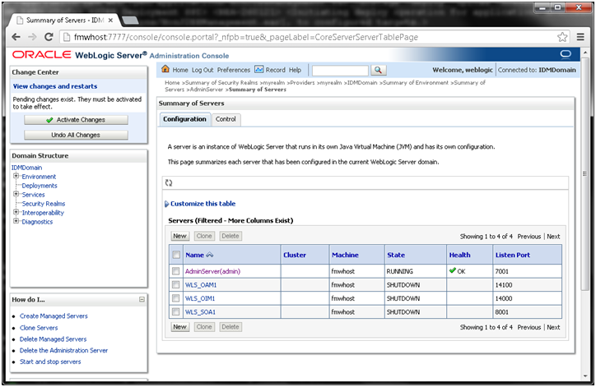Close the Summary of Servers browser tab
The width and height of the screenshot is (596, 387).
click(x=110, y=20)
